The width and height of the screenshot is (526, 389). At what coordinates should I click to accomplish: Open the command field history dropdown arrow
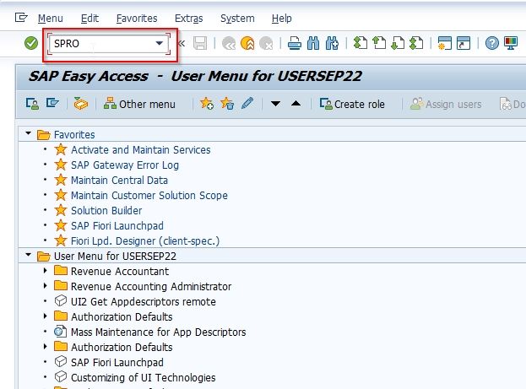160,43
